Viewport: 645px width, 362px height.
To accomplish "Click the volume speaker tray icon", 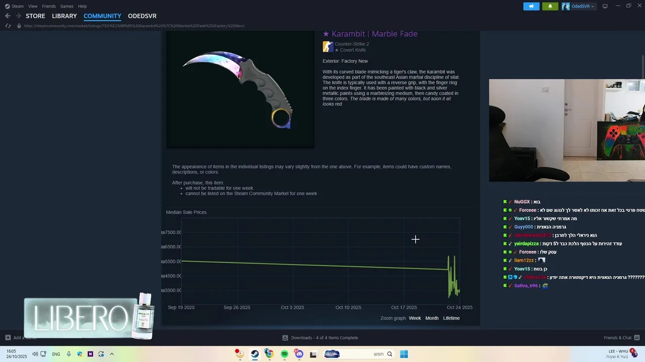I will (x=35, y=354).
